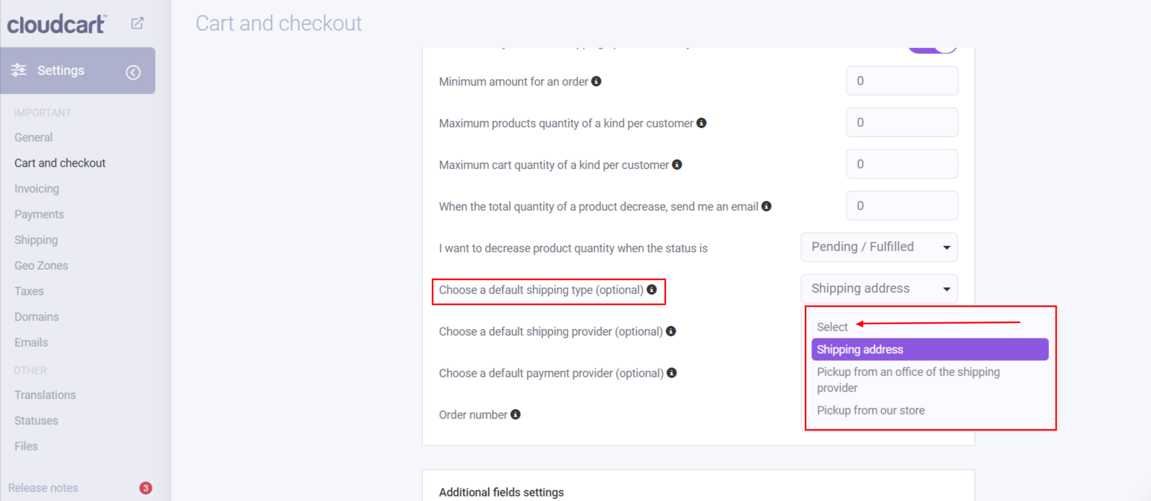Open the Translations section
This screenshot has height=501, width=1151.
coord(45,395)
